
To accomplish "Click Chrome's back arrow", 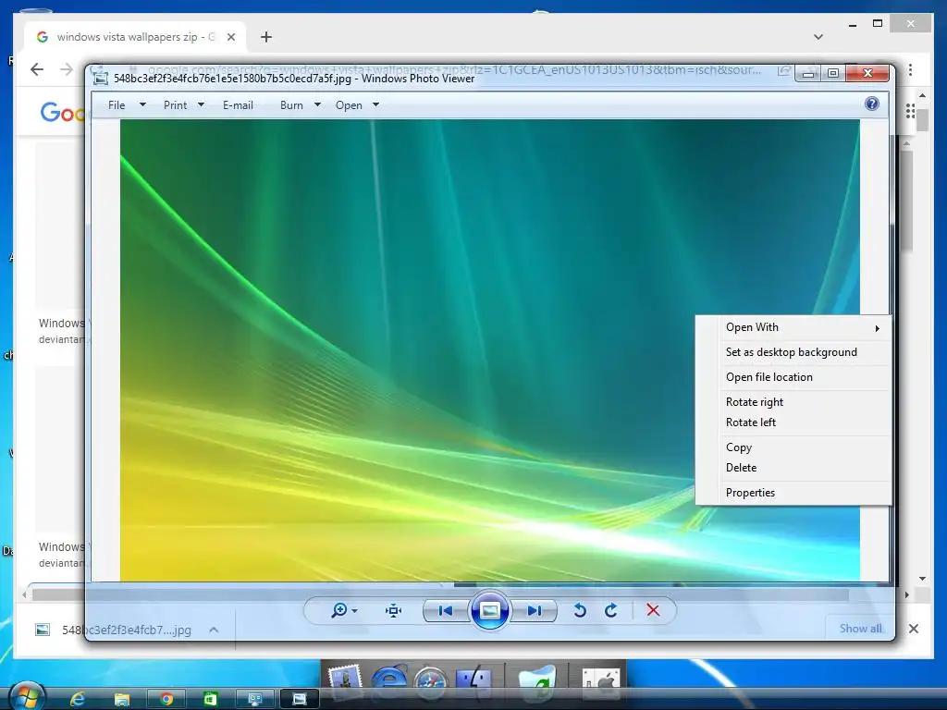I will [37, 69].
